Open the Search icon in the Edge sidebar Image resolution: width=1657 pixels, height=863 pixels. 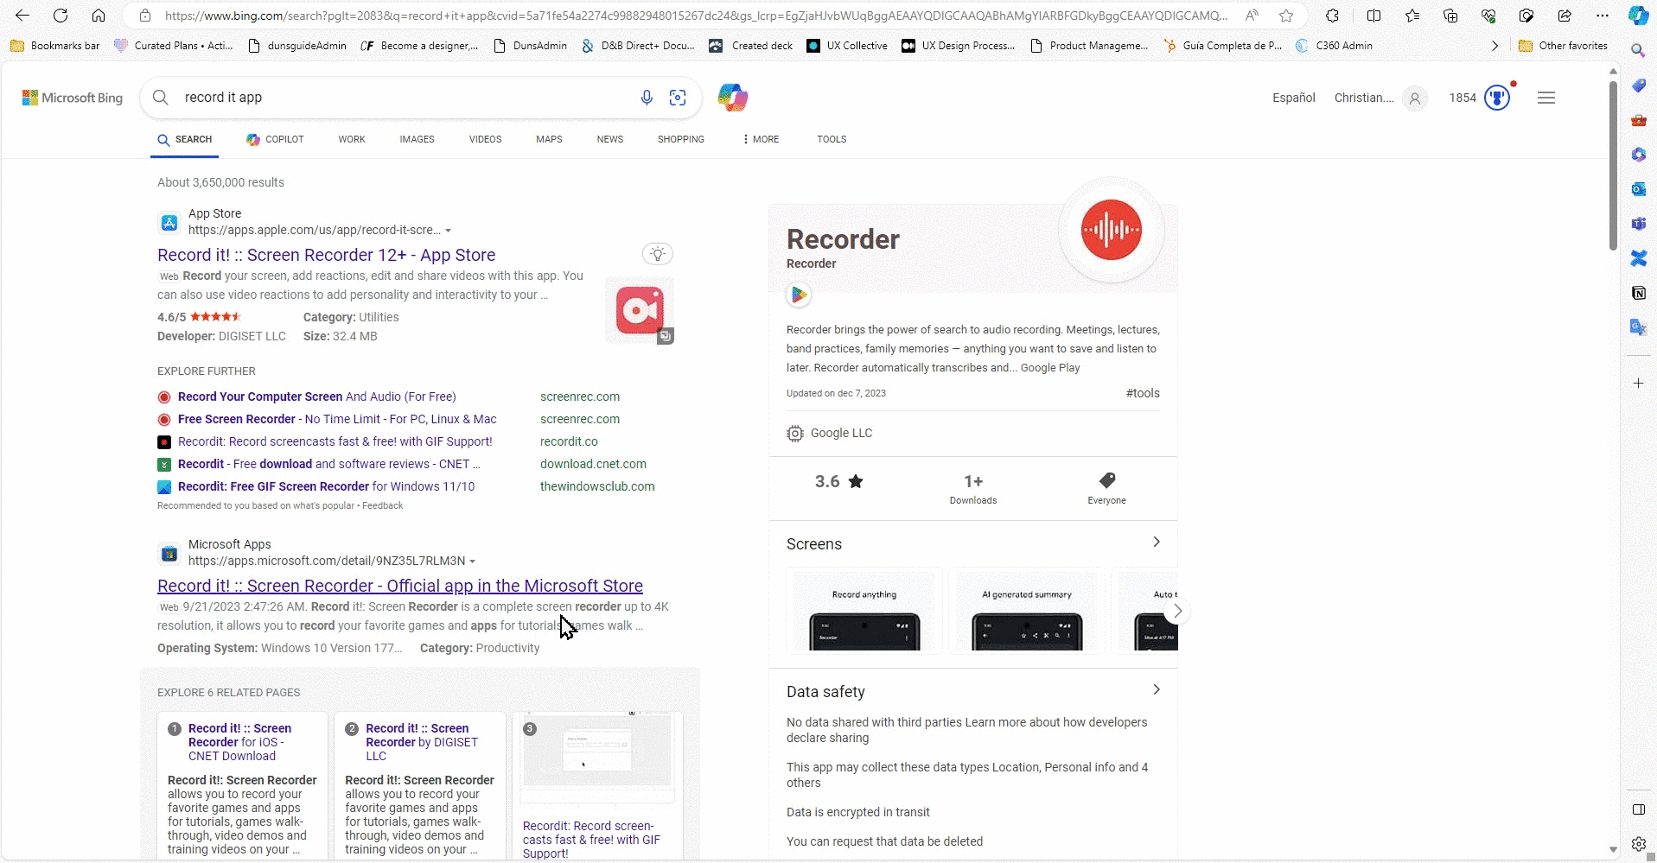coord(1638,51)
